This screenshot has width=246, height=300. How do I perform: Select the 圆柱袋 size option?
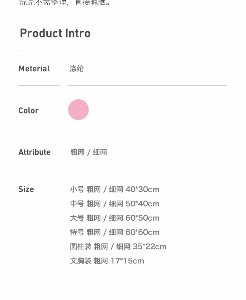(81, 247)
